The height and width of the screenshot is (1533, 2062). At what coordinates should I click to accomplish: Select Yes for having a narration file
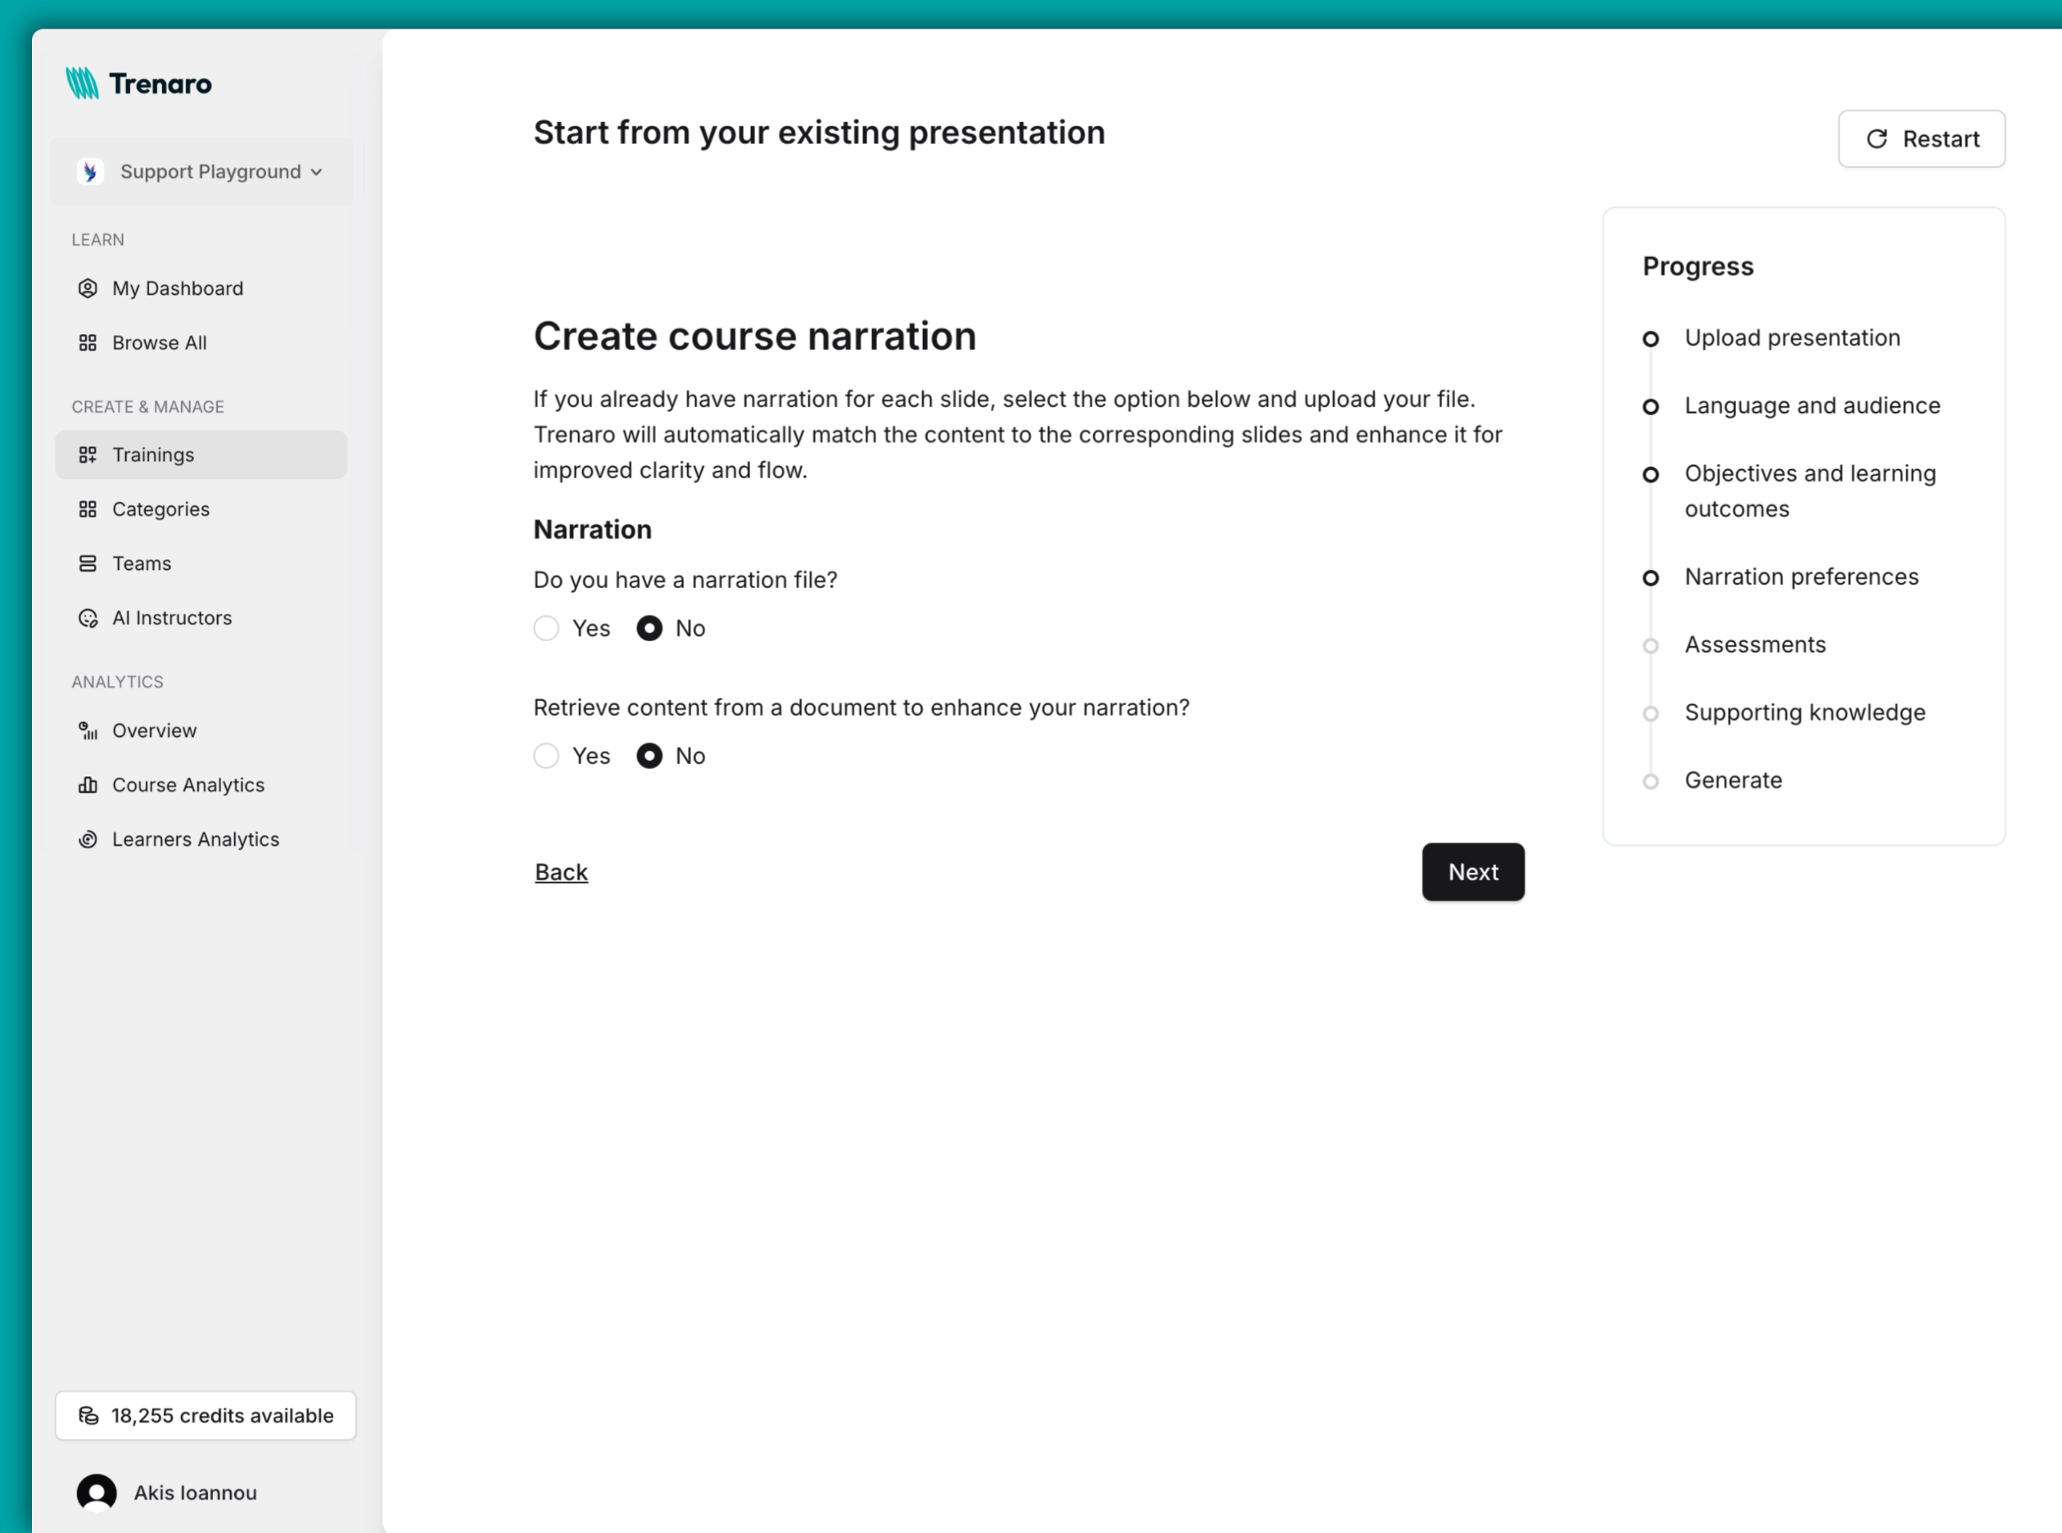click(x=546, y=628)
